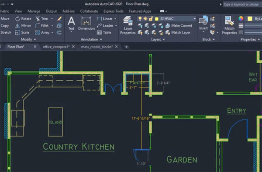The height and width of the screenshot is (172, 262).
Task: Click the Insert block icon
Action: click(x=203, y=23)
